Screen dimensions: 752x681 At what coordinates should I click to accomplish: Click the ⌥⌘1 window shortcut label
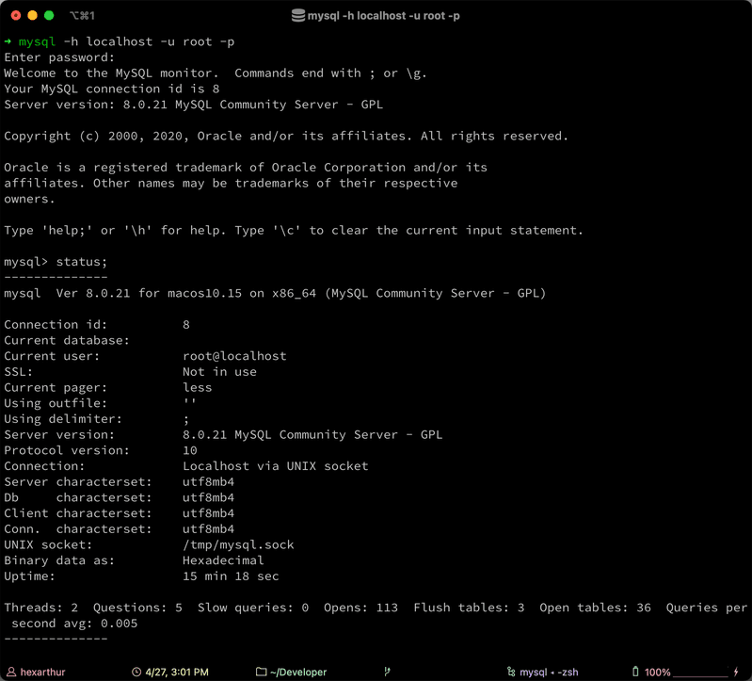pyautogui.click(x=82, y=16)
